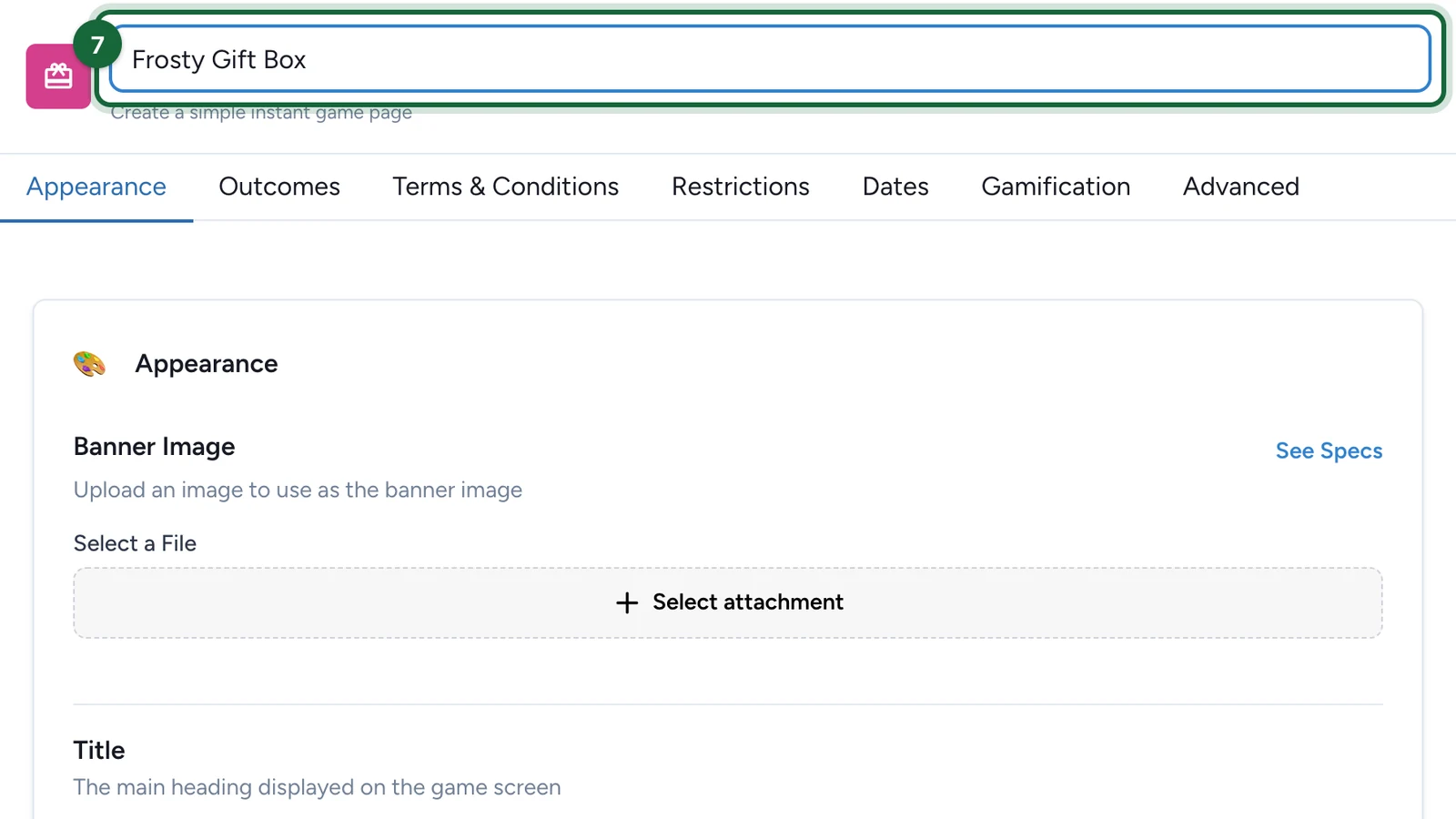Click the 'Select a File' label

click(135, 543)
